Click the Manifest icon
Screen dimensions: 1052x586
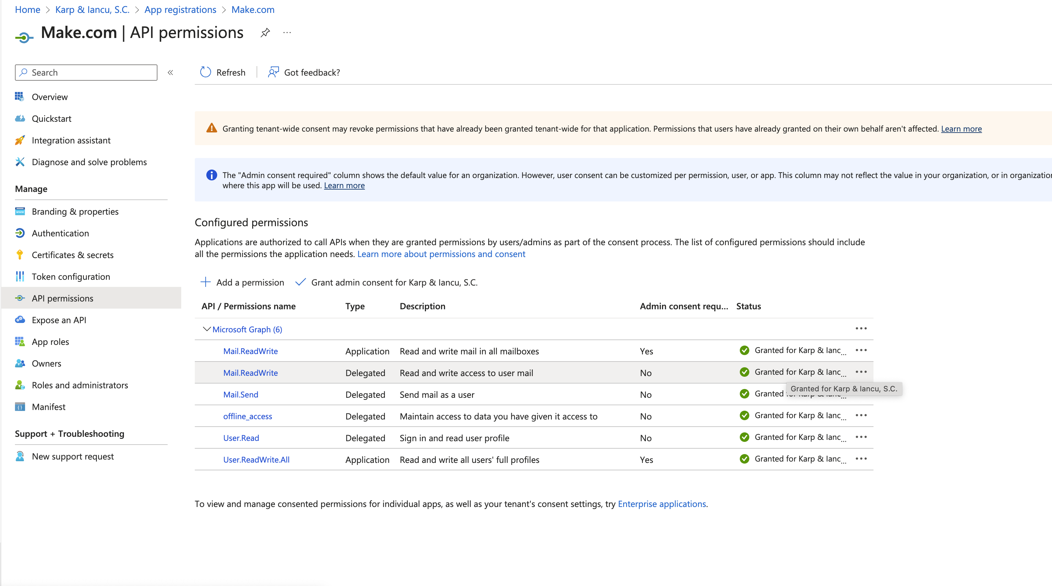(x=20, y=407)
